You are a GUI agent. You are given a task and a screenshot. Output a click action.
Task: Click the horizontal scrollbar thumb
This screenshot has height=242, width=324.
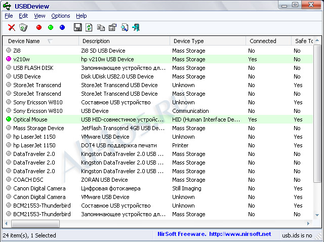(x=35, y=223)
